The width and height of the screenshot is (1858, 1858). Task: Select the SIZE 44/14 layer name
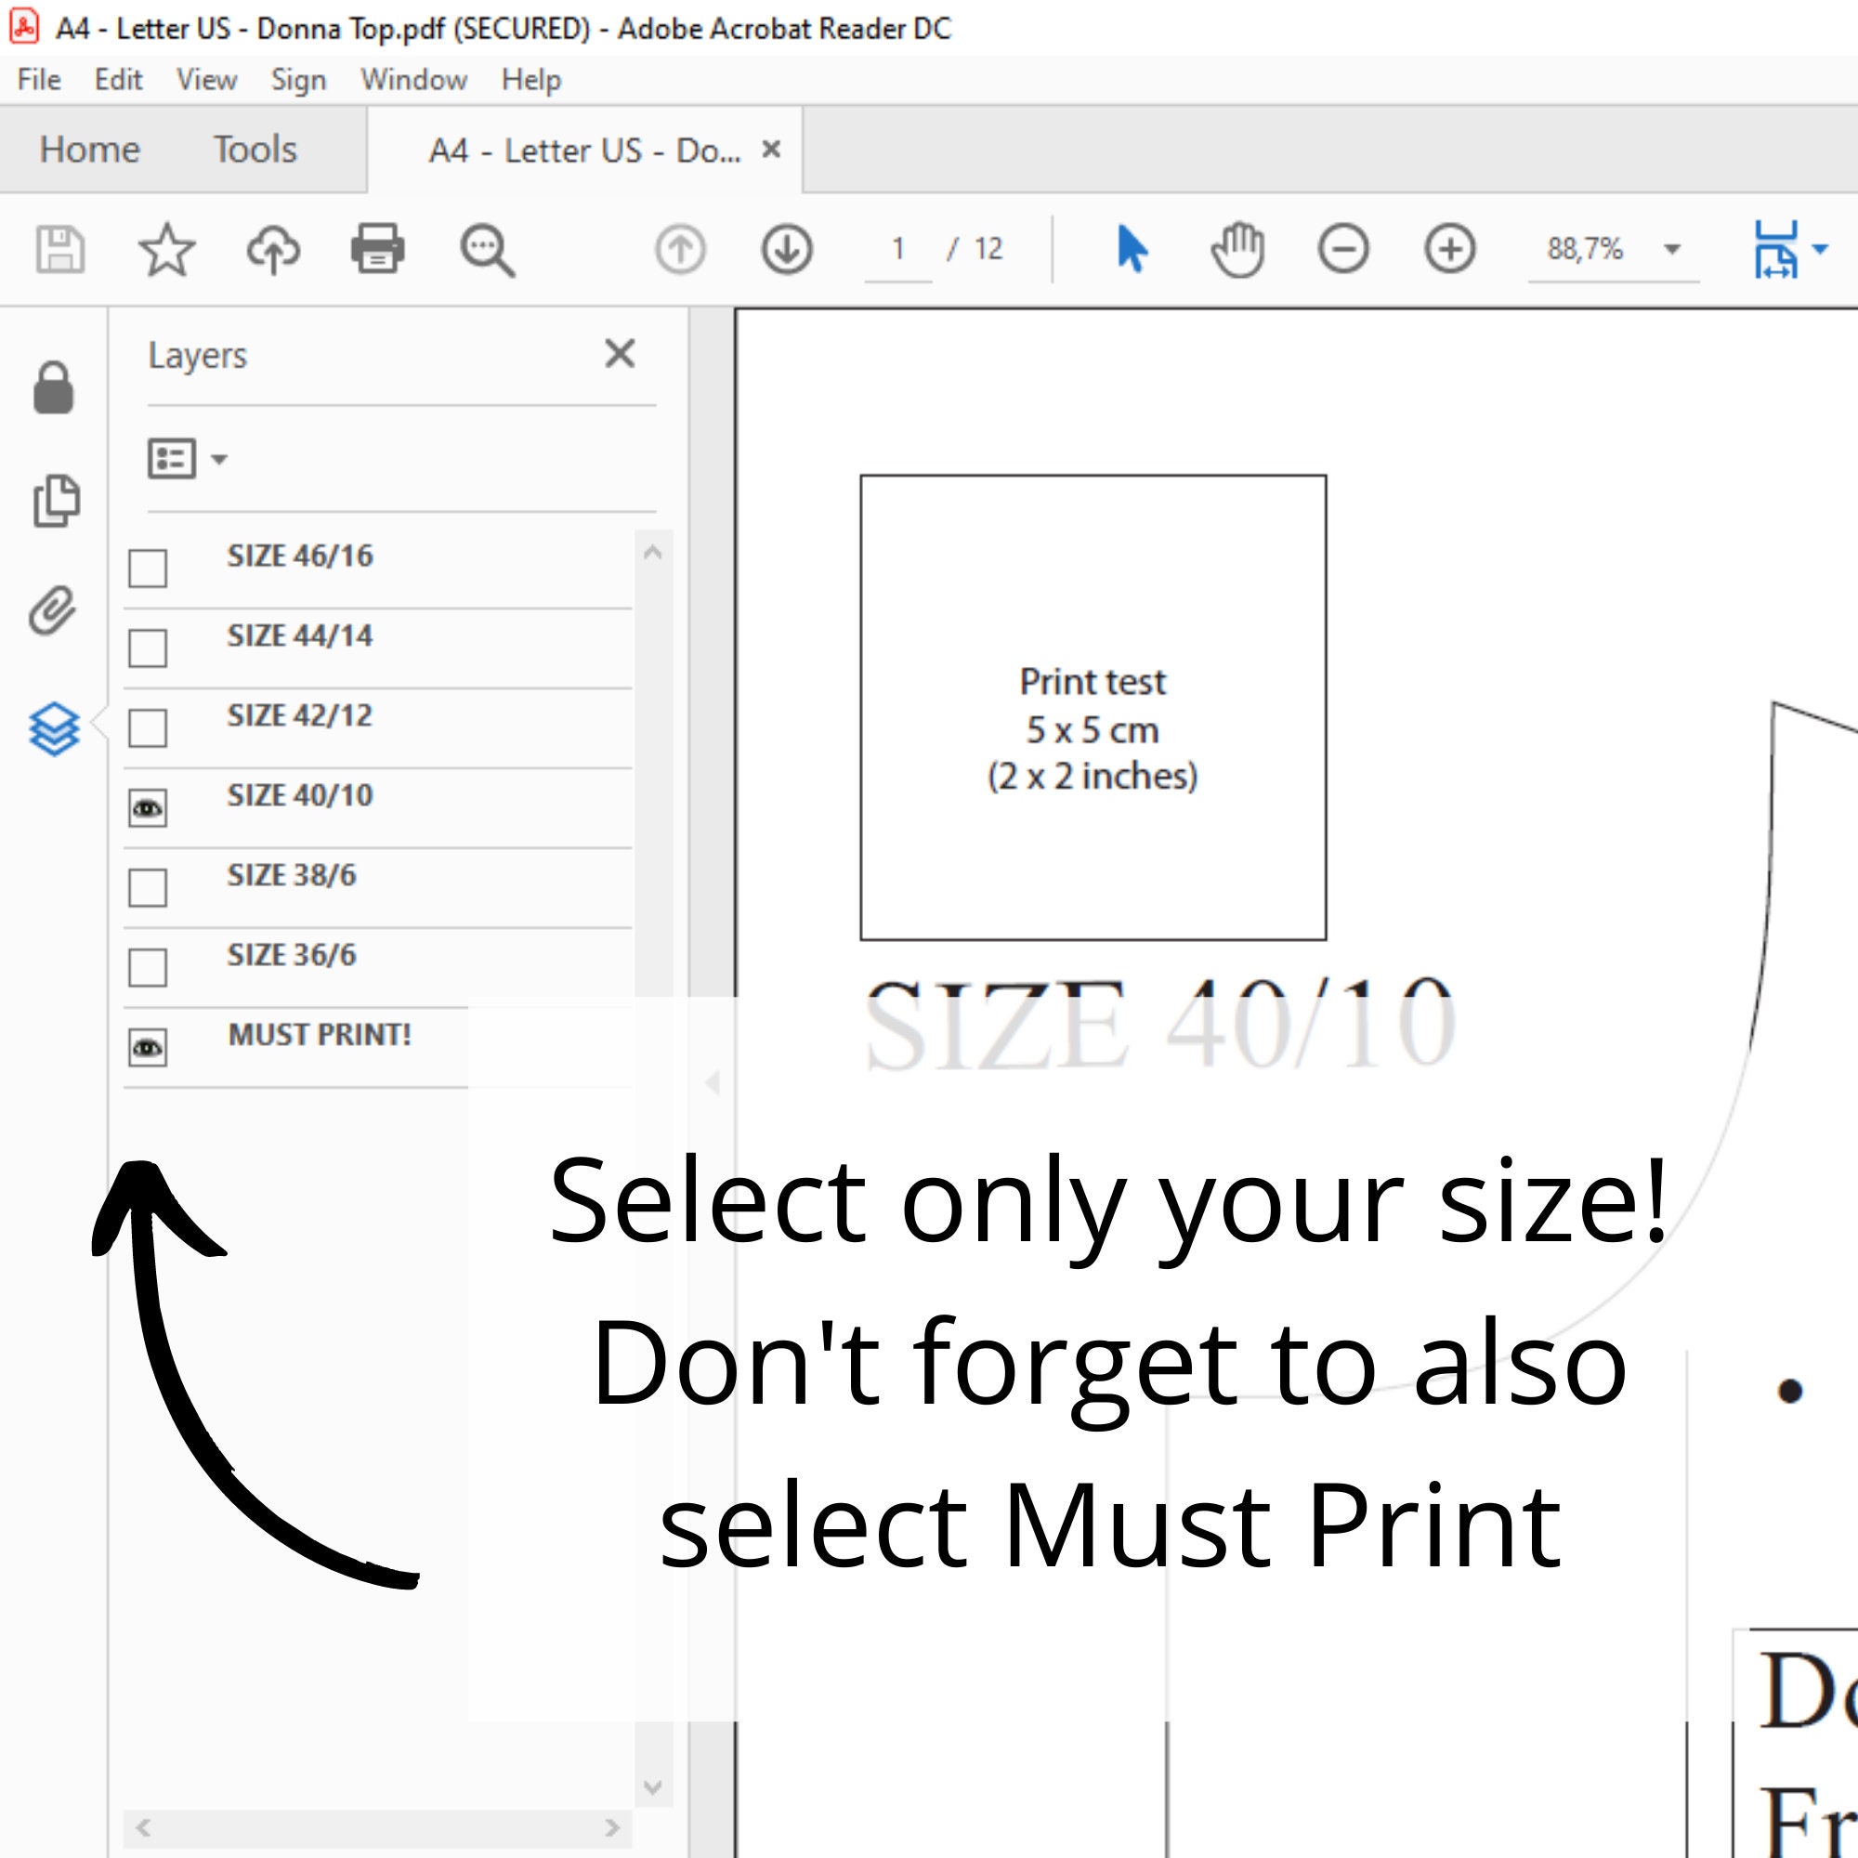(x=300, y=635)
